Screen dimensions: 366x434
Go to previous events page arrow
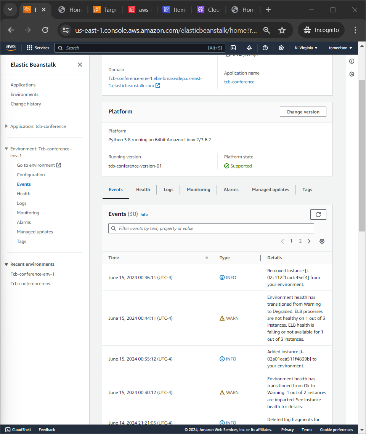tap(282, 241)
